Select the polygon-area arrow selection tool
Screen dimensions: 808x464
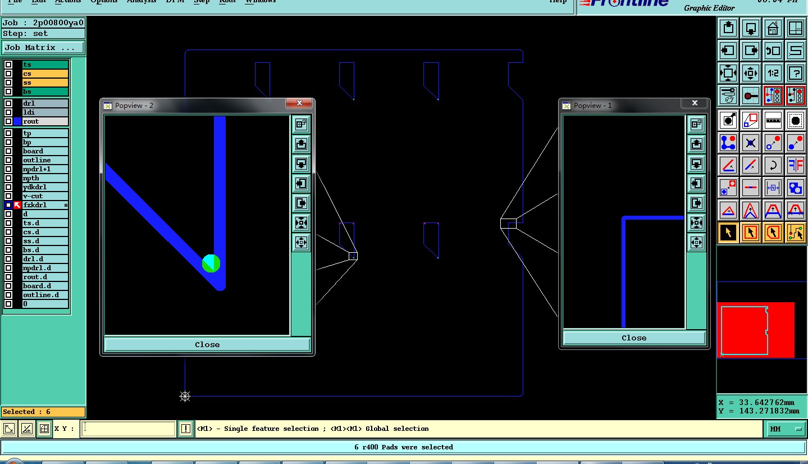(773, 232)
